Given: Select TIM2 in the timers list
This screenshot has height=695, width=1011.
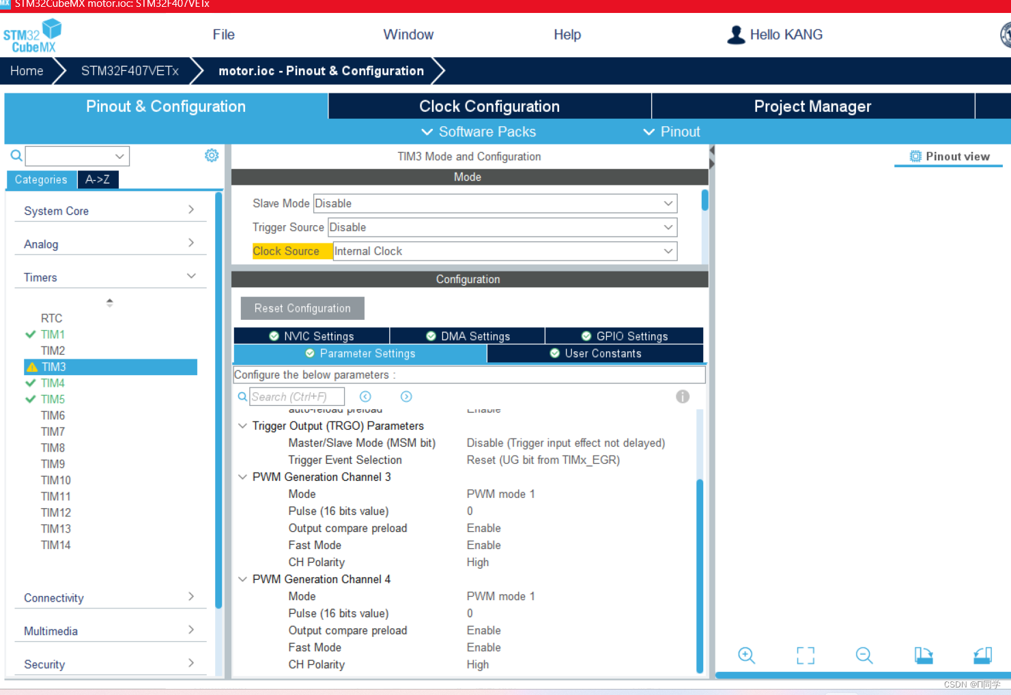Looking at the screenshot, I should tap(53, 351).
